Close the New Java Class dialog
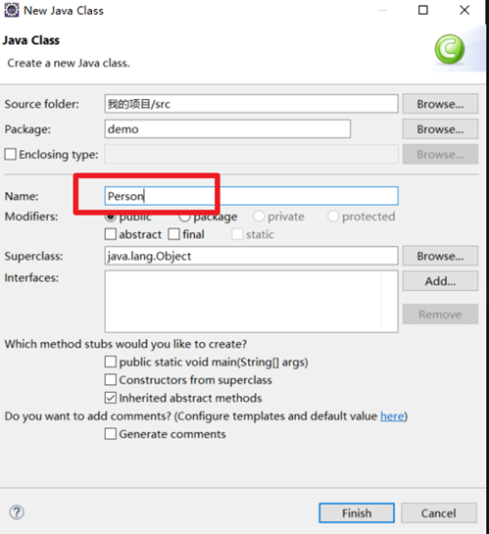Viewport: 489px width, 534px height. coord(465,10)
